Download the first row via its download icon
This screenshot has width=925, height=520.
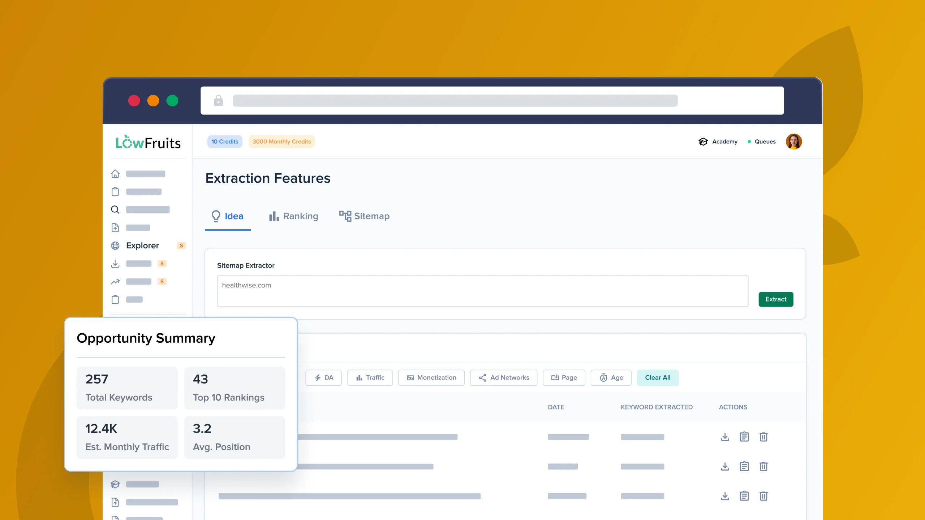point(725,437)
